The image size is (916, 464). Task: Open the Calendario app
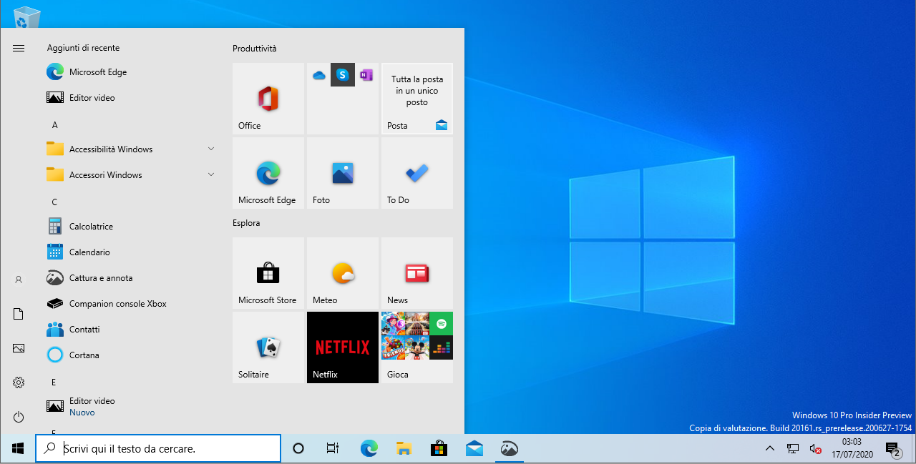pyautogui.click(x=131, y=252)
